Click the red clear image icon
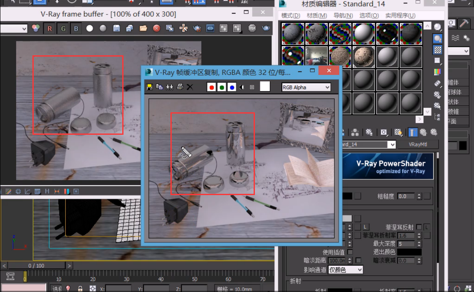The image size is (474, 292). pos(156,28)
